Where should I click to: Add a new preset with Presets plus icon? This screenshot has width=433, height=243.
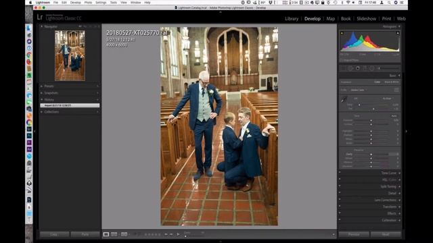(97, 86)
